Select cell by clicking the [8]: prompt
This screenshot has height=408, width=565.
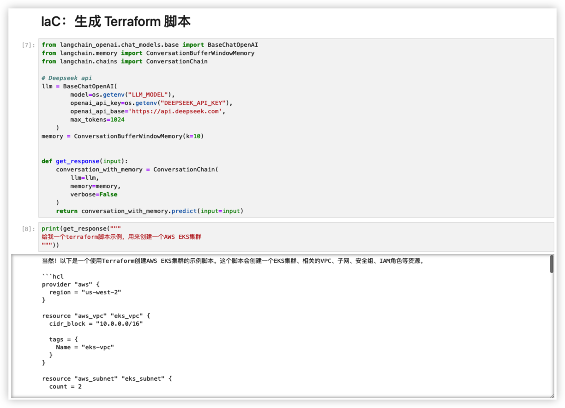tap(28, 229)
